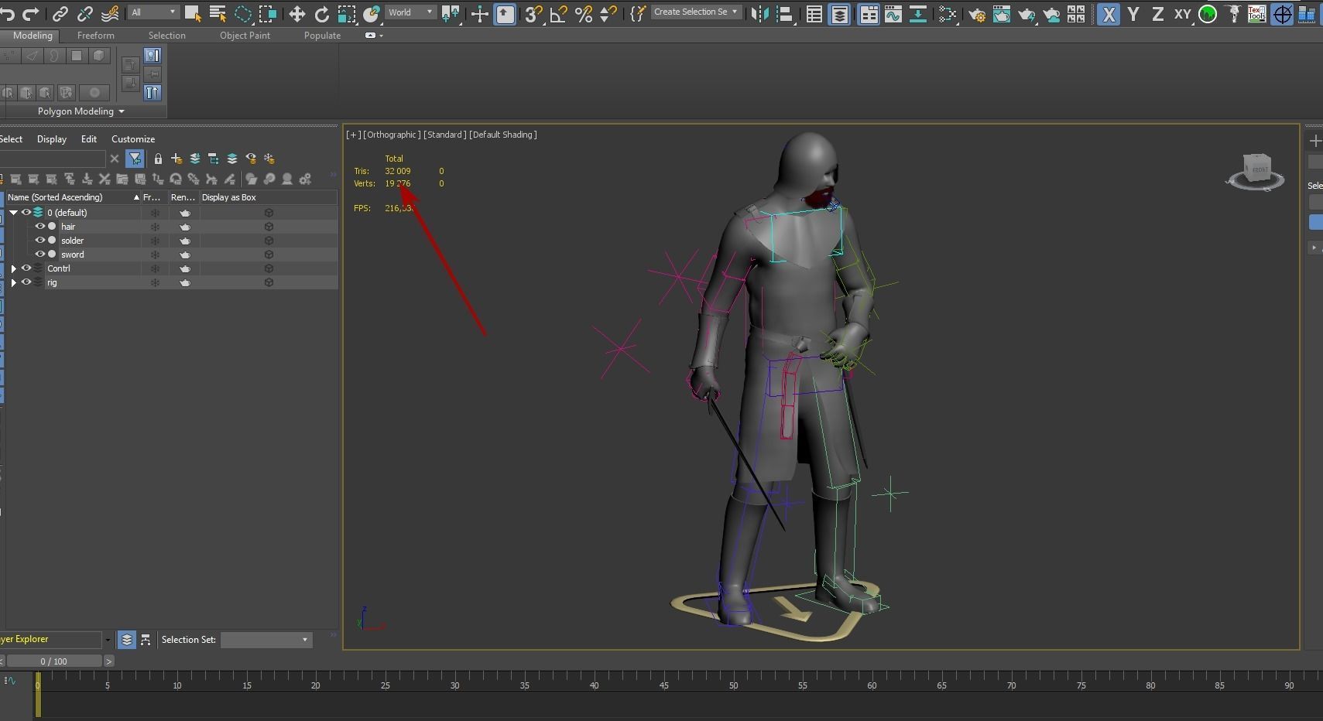
Task: Click the Select and Scale tool
Action: coord(347,13)
